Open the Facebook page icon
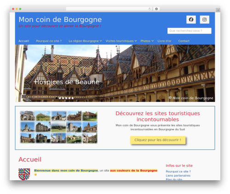The image size is (230, 194). (191, 20)
